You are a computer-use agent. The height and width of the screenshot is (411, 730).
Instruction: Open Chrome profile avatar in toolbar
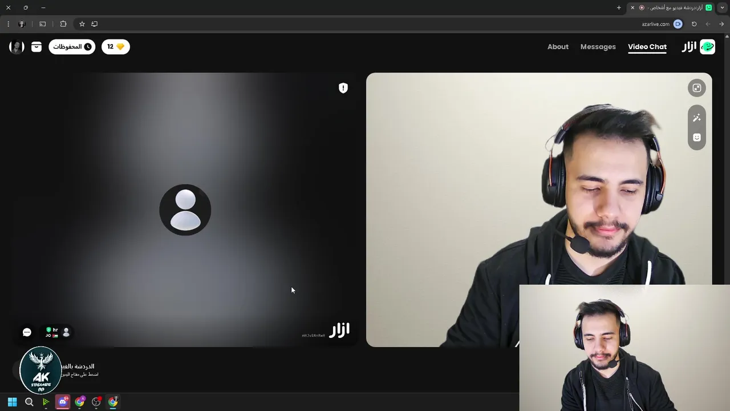[22, 24]
